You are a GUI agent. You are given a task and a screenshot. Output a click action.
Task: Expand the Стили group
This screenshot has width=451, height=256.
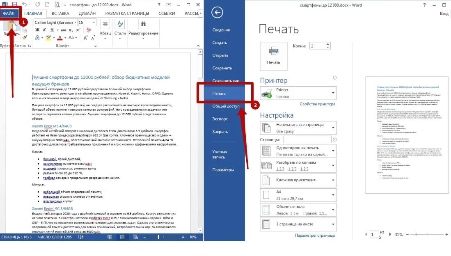click(120, 30)
